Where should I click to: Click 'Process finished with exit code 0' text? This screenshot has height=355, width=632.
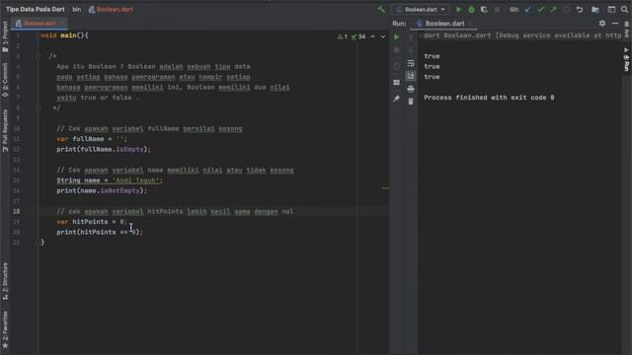[489, 98]
